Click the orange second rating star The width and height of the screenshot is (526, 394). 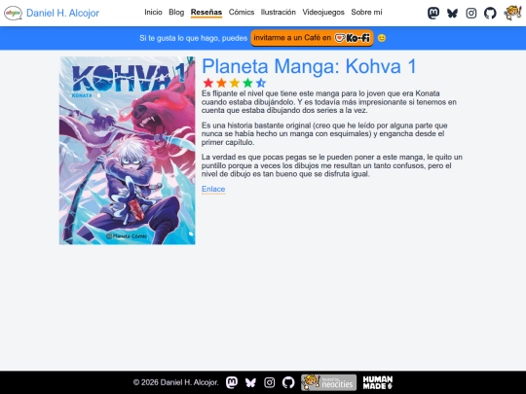point(221,83)
